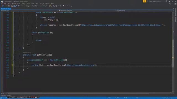
Task: Click the camera icon on recording bar
Action: [36, 97]
